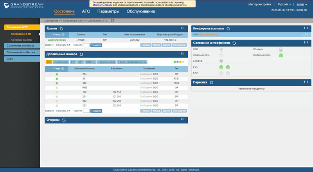Click gray status dot for extension 203

tap(57, 106)
